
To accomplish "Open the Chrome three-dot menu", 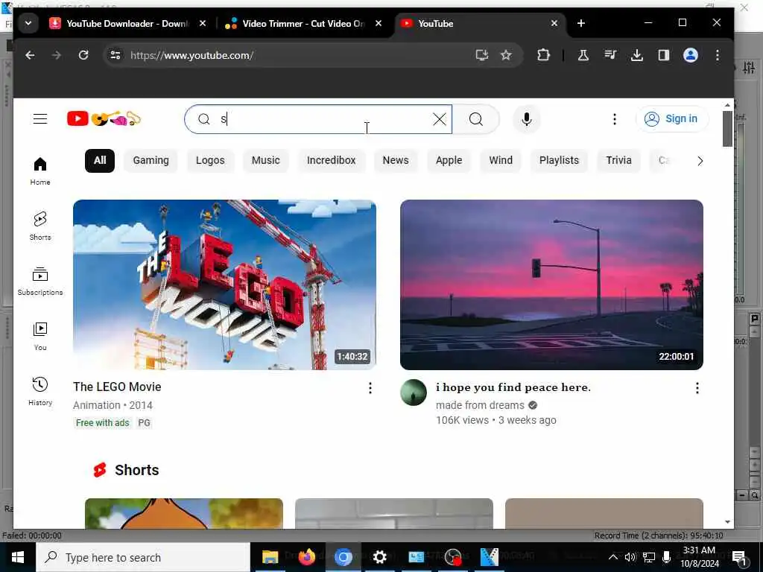I will tap(718, 55).
